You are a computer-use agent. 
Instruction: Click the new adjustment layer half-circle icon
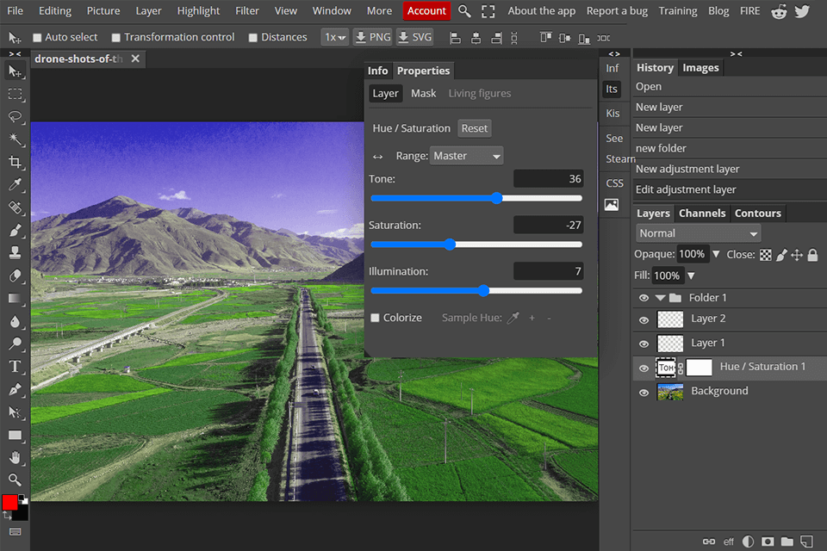pos(748,542)
